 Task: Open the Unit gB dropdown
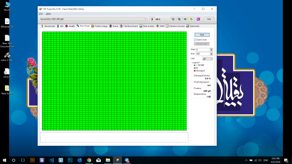click(x=208, y=59)
